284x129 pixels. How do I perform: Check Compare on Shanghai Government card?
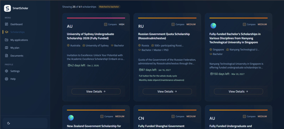pos(173,116)
